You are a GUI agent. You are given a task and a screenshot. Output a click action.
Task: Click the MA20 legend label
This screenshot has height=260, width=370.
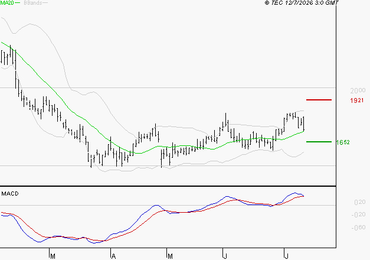pyautogui.click(x=7, y=3)
